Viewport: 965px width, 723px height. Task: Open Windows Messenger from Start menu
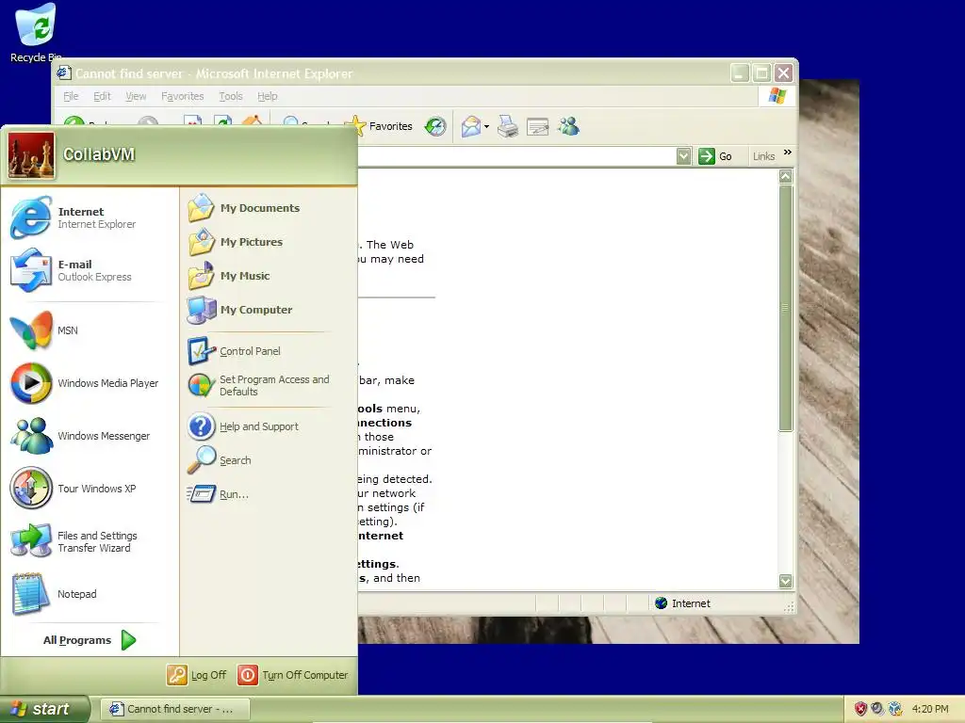(x=90, y=436)
